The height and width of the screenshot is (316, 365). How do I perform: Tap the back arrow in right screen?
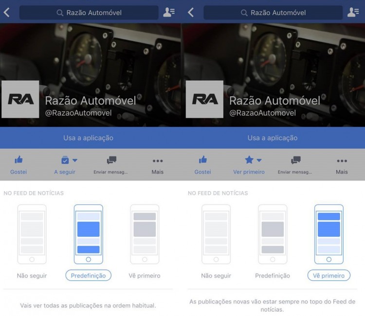191,13
